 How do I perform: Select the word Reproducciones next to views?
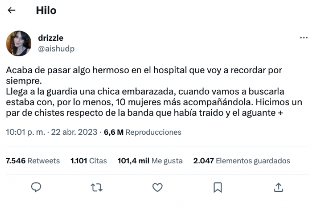tap(153, 132)
